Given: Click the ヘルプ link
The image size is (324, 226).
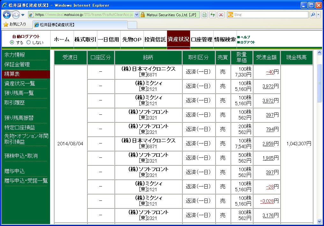Looking at the screenshot, I should tap(245, 37).
